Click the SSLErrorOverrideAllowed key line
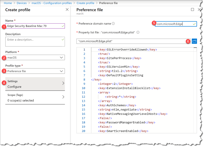 (127, 50)
